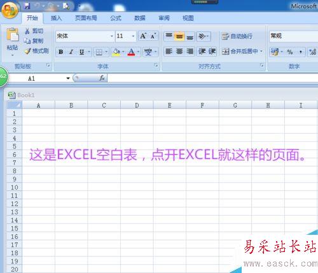Viewport: 318px width, 273px height.
Task: Apply cell borders icon
Action: click(99, 52)
